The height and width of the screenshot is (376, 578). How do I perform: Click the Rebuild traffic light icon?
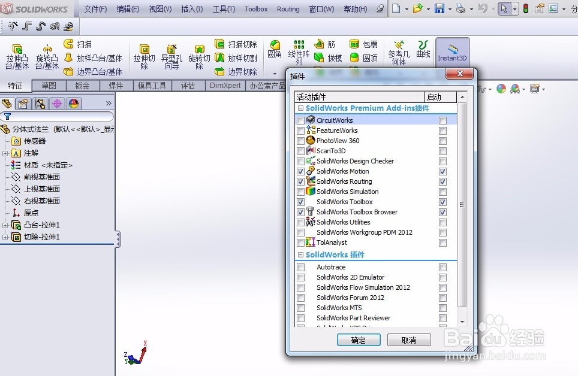[526, 8]
